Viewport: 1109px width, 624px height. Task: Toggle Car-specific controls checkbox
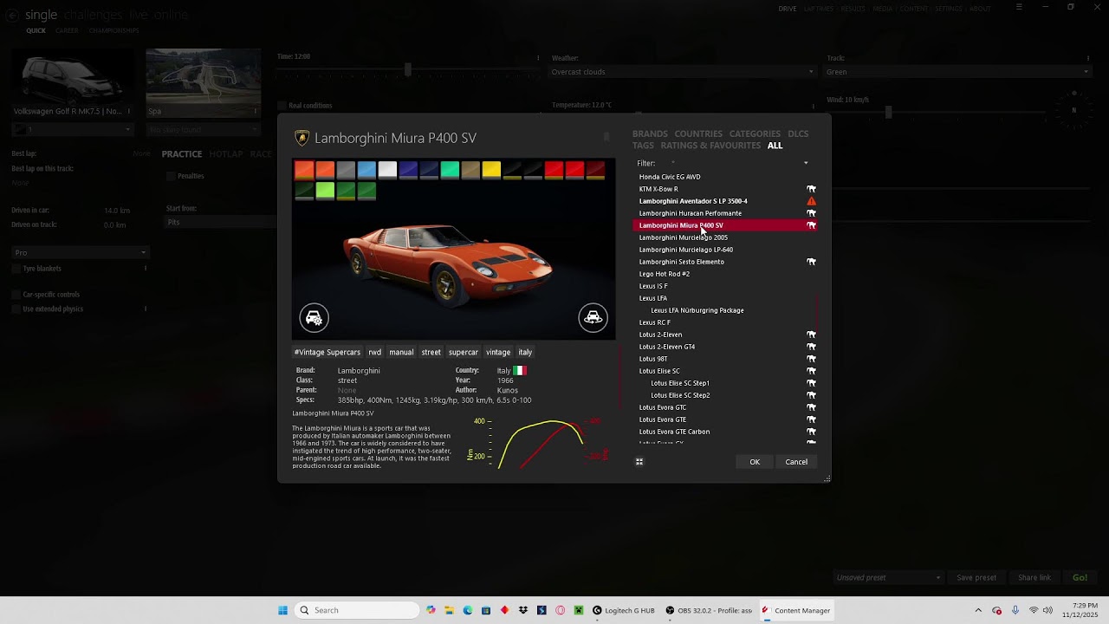[16, 295]
